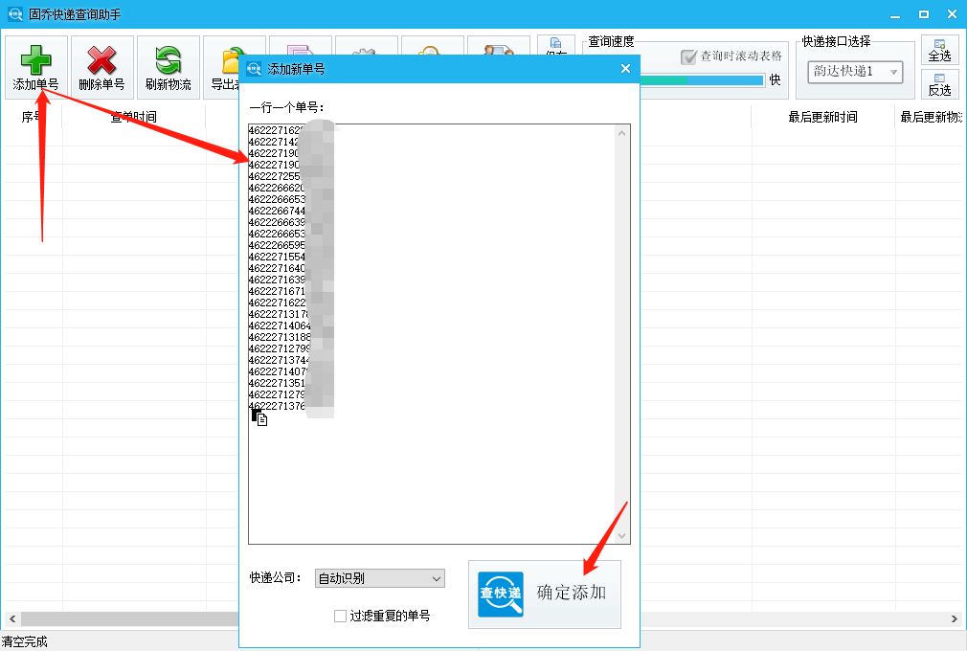
Task: Click the green plus 添加单号 button
Action: (36, 67)
